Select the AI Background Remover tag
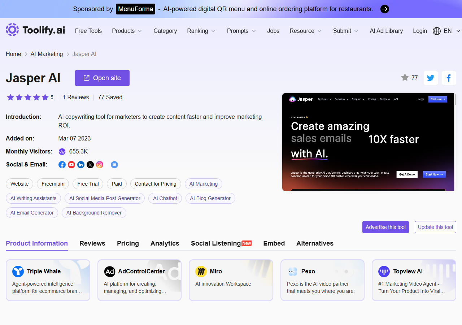Screen dimensions: 462x325 click(x=94, y=213)
